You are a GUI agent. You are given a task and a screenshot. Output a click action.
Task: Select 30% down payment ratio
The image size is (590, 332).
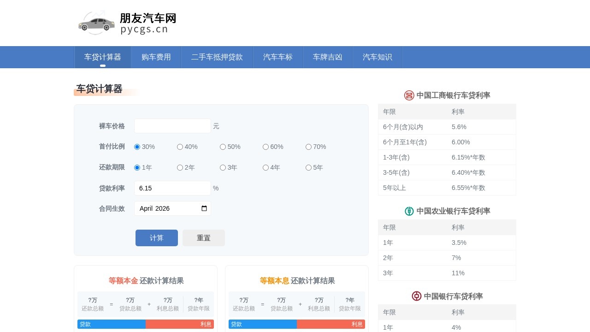click(x=137, y=147)
